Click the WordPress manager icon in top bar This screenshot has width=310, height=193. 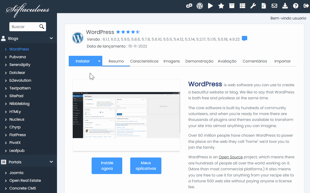point(200,6)
